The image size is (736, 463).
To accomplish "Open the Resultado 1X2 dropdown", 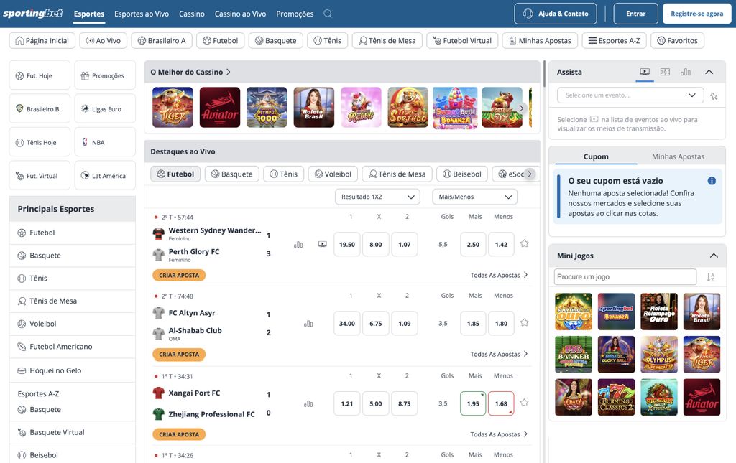I will pos(377,197).
